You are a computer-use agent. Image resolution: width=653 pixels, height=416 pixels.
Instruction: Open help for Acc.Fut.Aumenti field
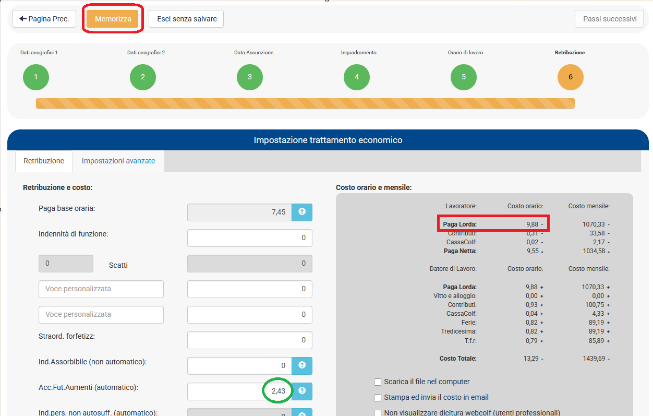pos(301,391)
